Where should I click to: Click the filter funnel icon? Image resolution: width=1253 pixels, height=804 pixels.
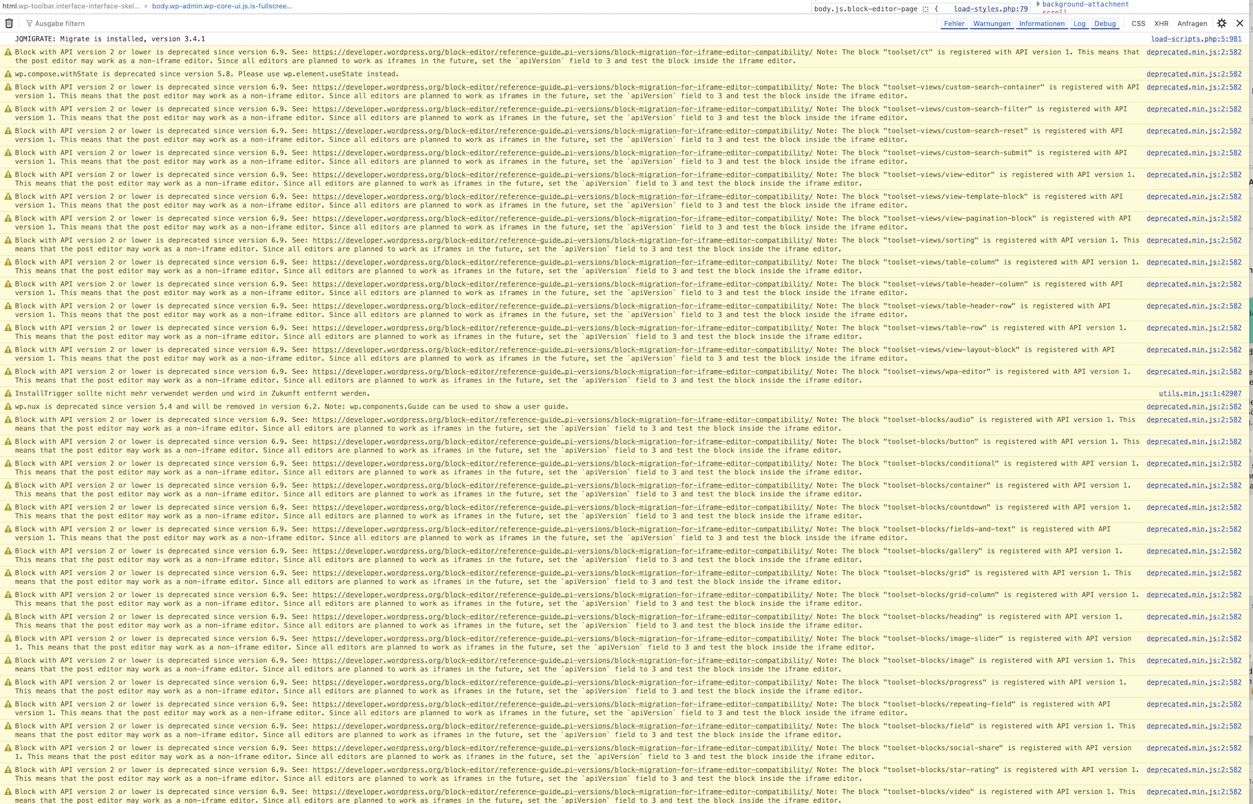point(29,24)
